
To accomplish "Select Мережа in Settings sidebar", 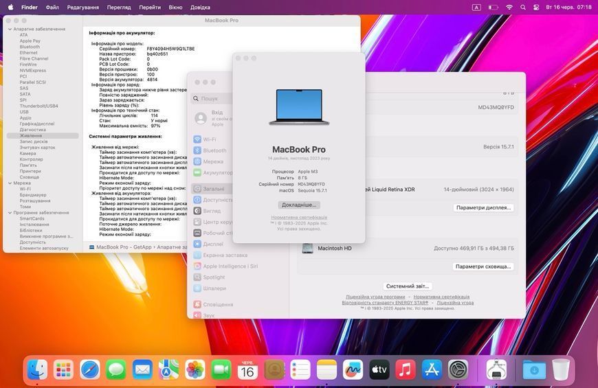I will coord(213,161).
